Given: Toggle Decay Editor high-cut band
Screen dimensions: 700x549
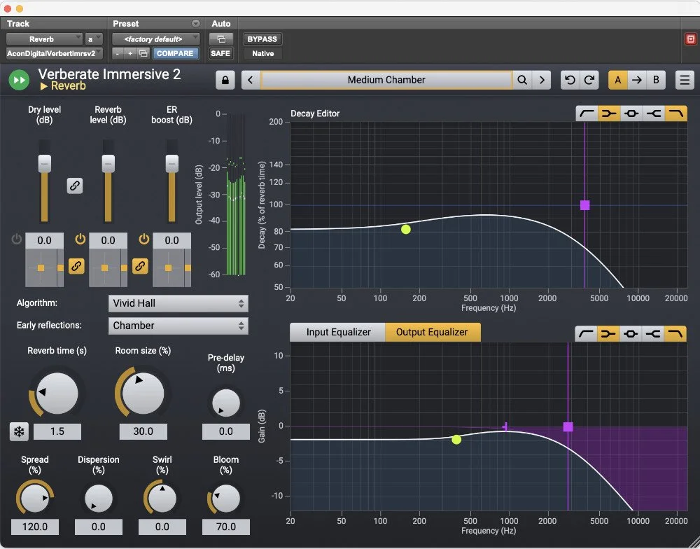Looking at the screenshot, I should pyautogui.click(x=676, y=113).
